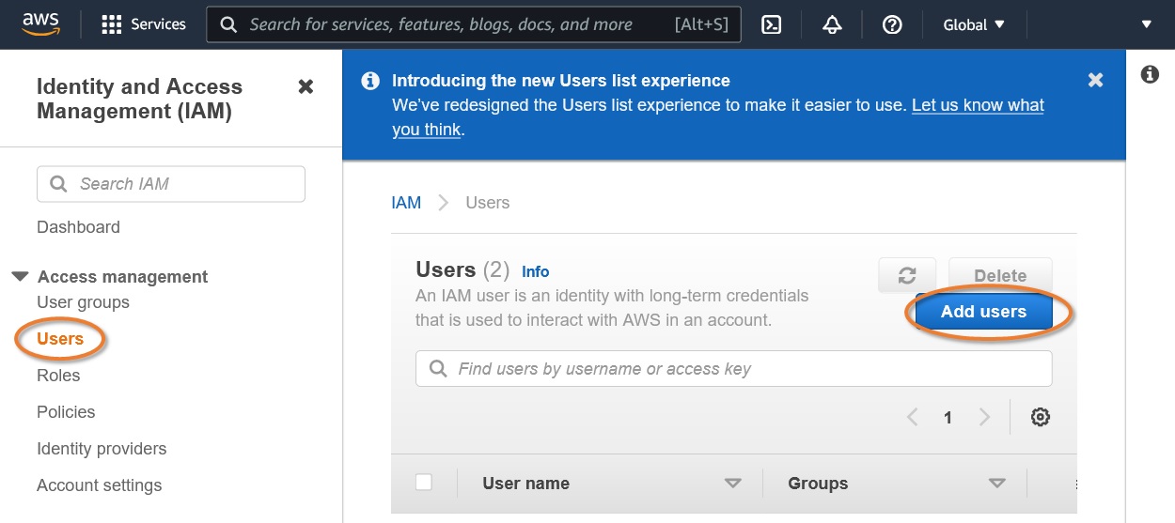Refresh the users list
Image resolution: width=1175 pixels, height=523 pixels.
coord(907,275)
